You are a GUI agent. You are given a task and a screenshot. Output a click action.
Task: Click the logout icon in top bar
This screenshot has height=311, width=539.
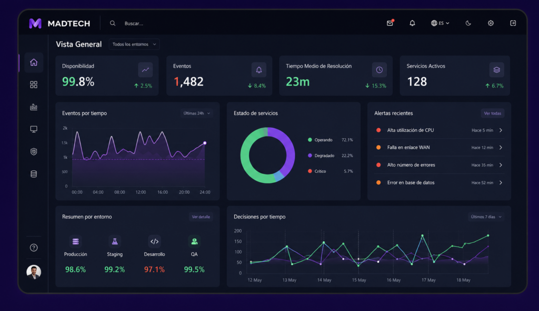pyautogui.click(x=513, y=23)
